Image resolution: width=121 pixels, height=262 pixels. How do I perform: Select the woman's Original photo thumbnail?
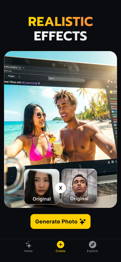click(x=42, y=187)
